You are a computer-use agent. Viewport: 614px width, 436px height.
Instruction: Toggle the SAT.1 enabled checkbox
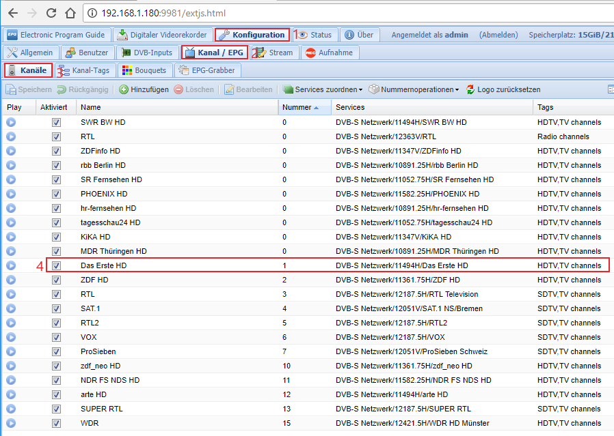[x=56, y=308]
